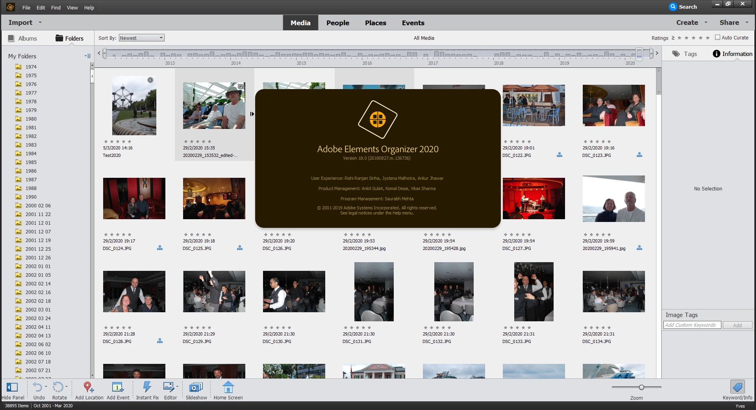Image resolution: width=756 pixels, height=410 pixels.
Task: Toggle the ratings greater-or-equal operator
Action: pos(673,38)
